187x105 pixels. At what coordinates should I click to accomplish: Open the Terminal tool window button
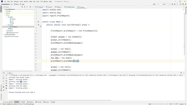pyautogui.click(x=38, y=102)
